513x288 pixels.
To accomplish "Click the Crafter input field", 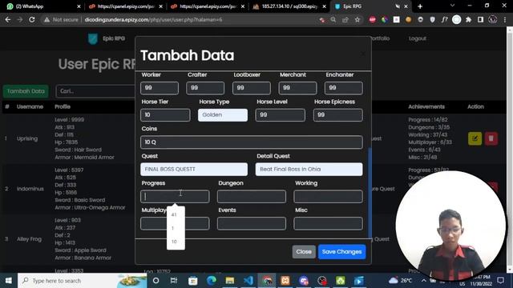I will coord(205,88).
